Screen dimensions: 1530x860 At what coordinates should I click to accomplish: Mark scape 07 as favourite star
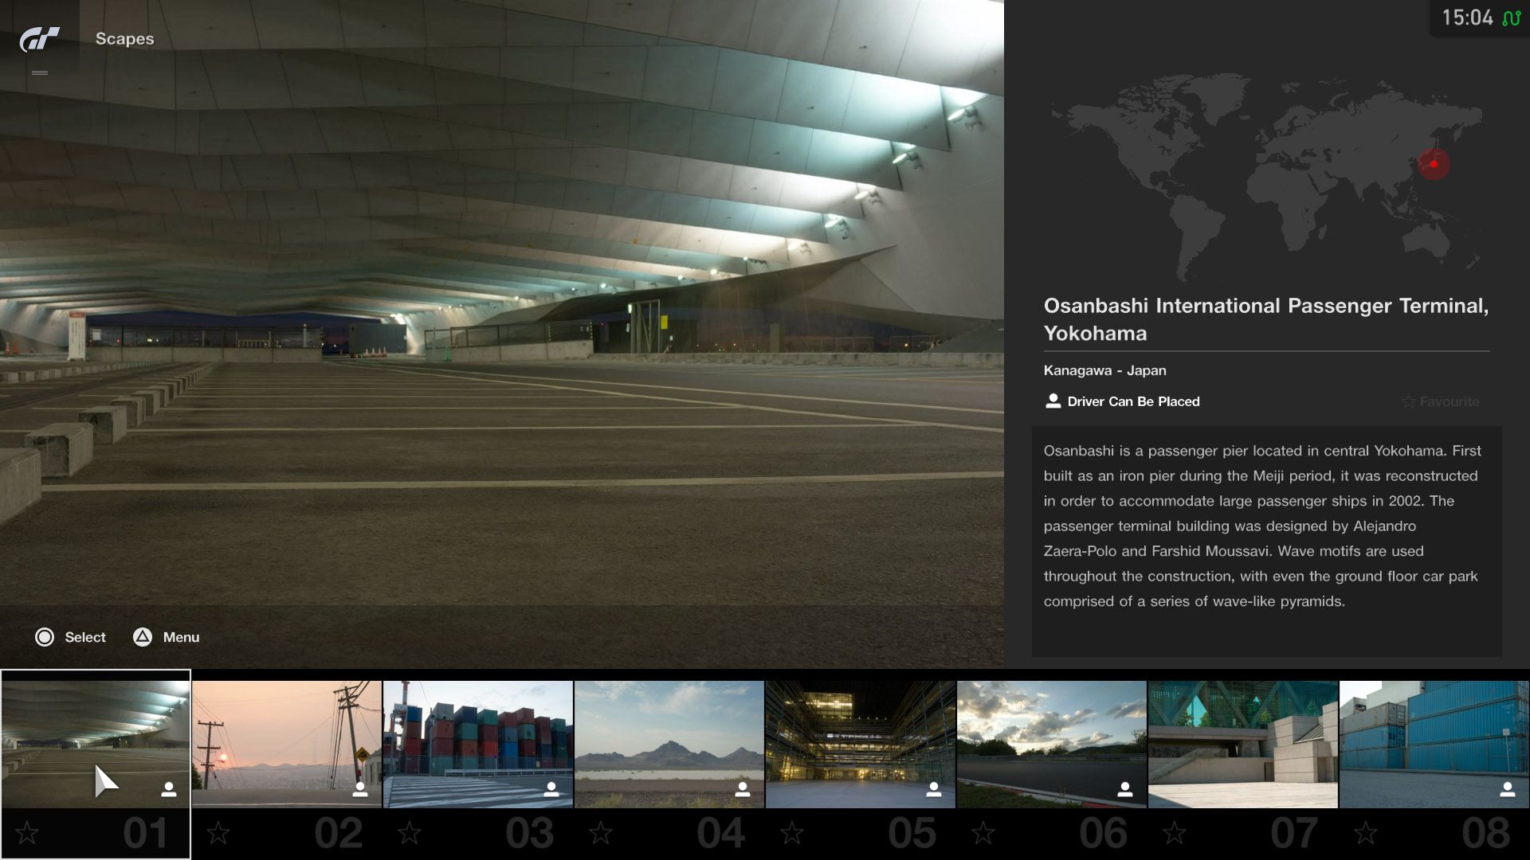(1175, 833)
